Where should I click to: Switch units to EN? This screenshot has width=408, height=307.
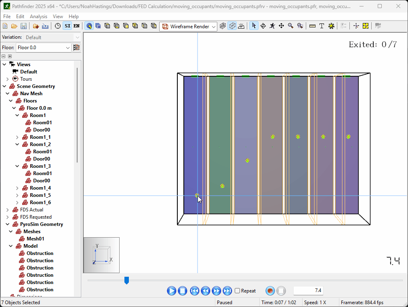click(76, 26)
